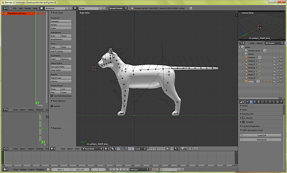Toggle the 3D manipulator axis icon

(x=122, y=149)
